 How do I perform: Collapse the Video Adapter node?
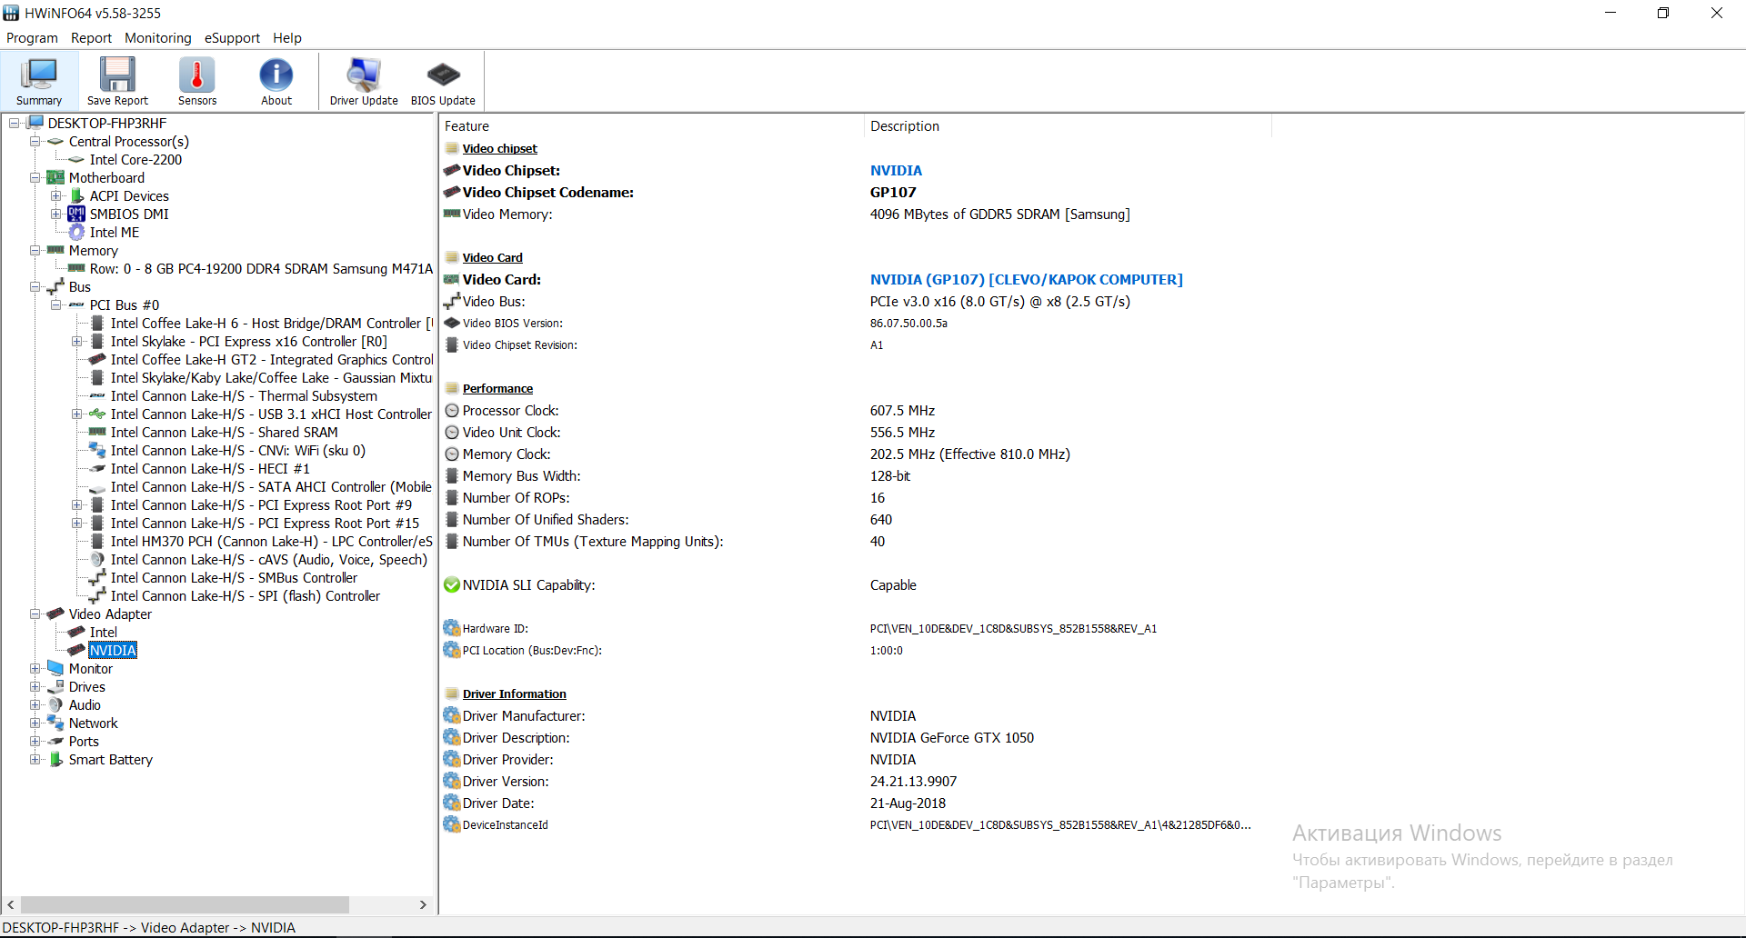click(x=35, y=614)
